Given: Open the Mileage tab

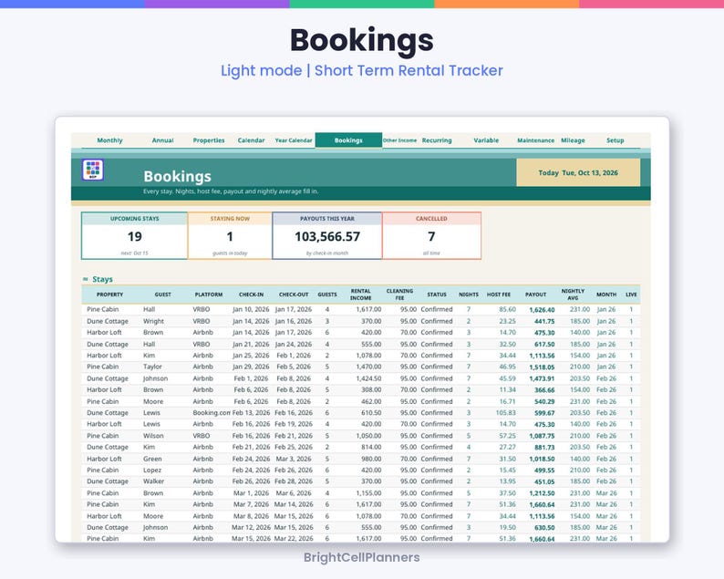Looking at the screenshot, I should coord(573,140).
